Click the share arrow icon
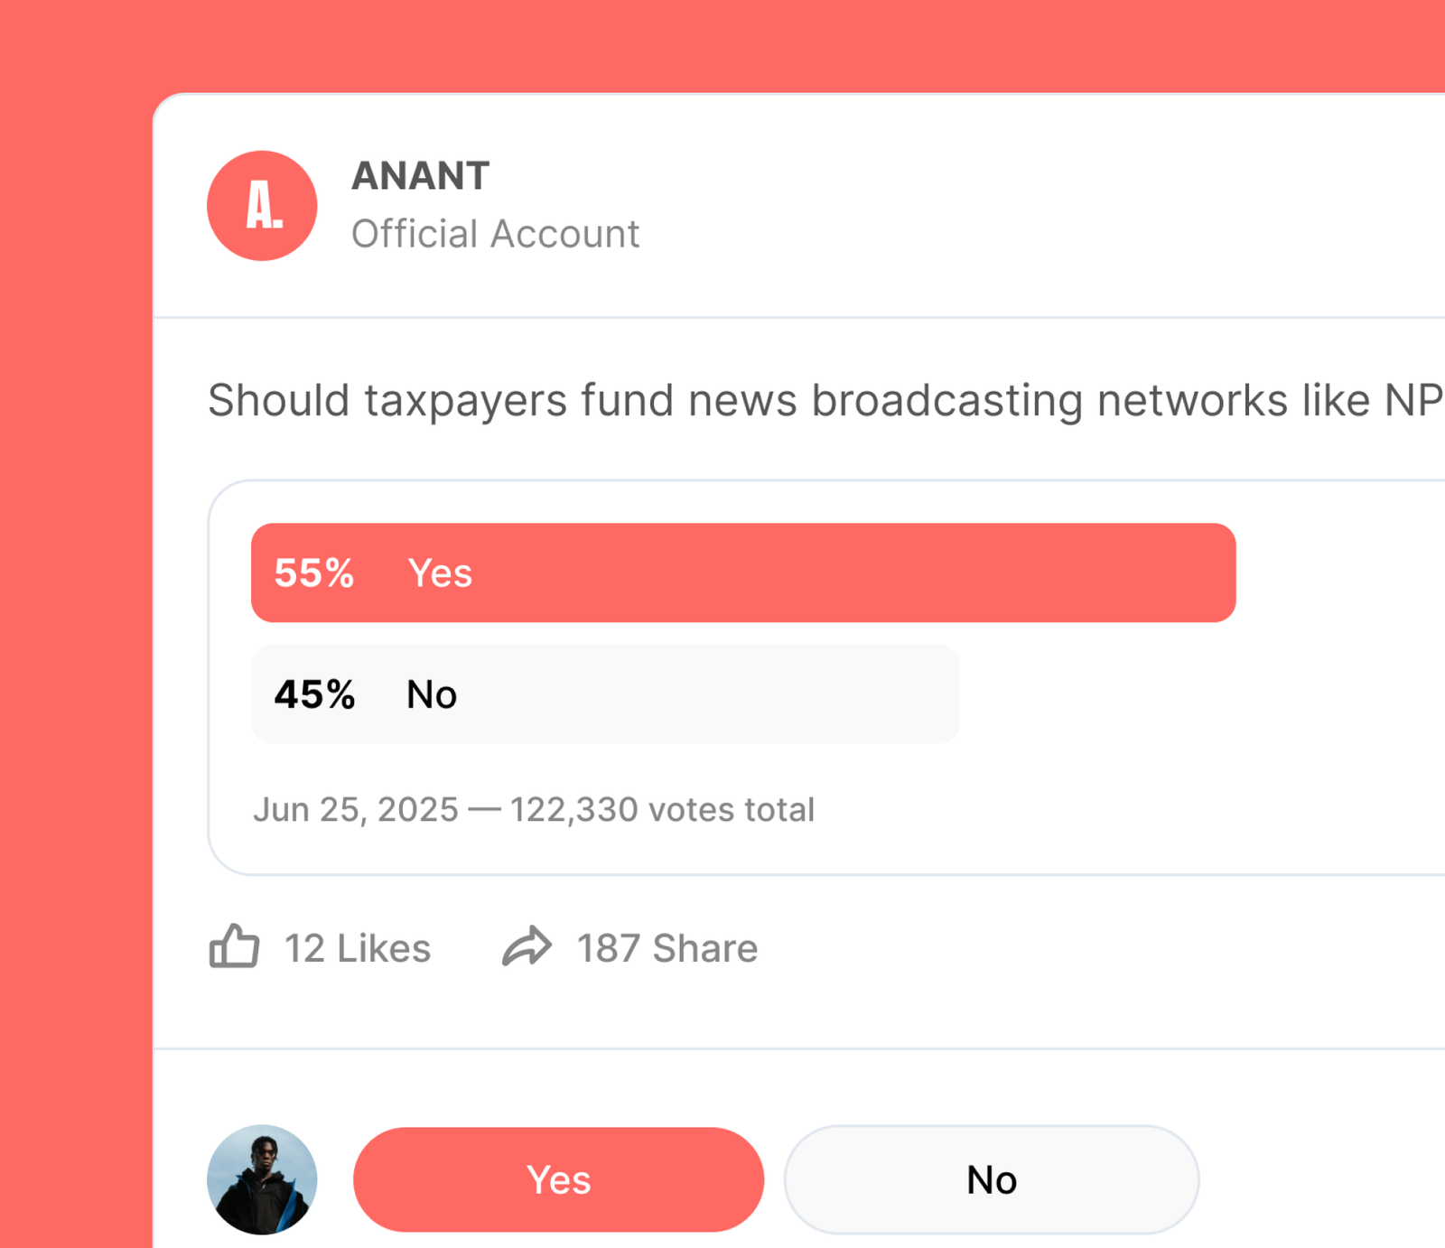 [x=527, y=946]
